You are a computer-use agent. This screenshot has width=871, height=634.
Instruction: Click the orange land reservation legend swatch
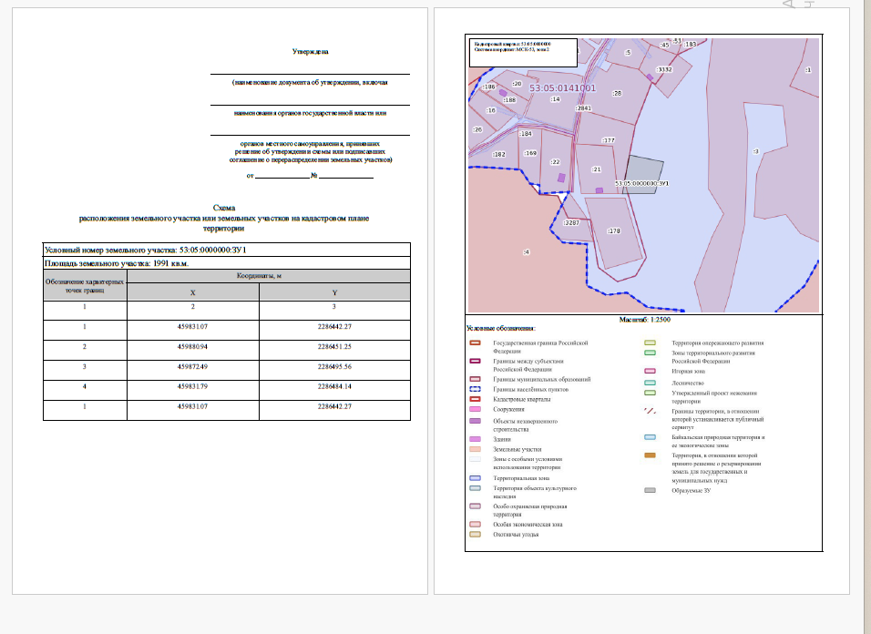tap(650, 455)
